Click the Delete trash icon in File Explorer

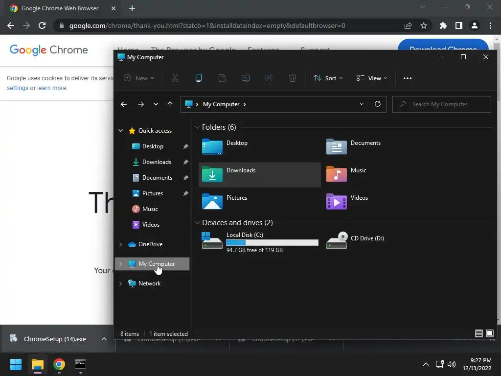(x=293, y=78)
